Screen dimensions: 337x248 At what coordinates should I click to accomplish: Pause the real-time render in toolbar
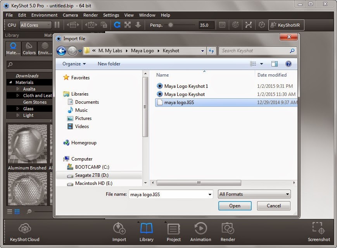(x=57, y=25)
